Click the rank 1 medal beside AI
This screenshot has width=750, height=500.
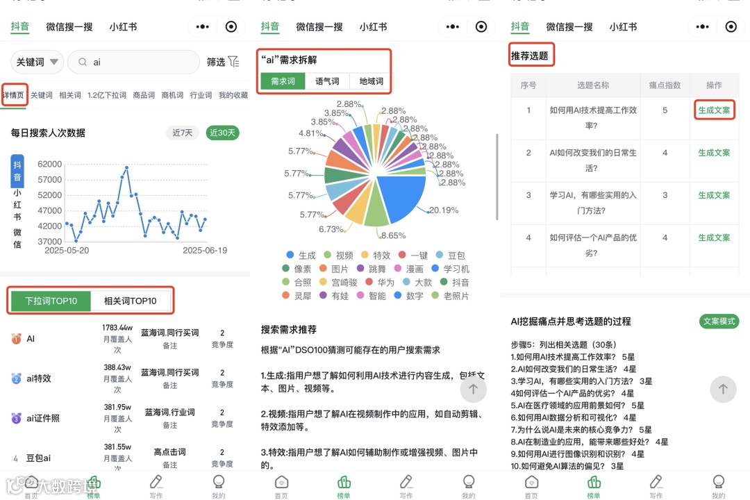point(16,339)
